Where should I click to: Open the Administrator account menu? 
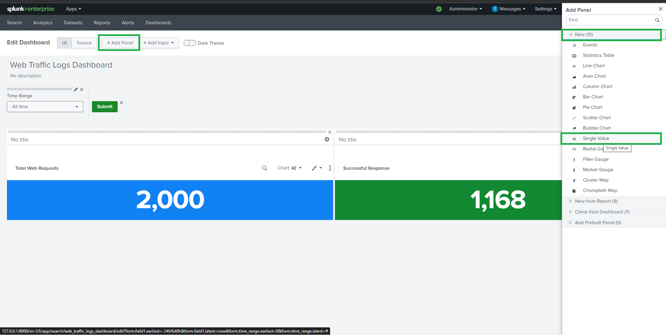pos(465,9)
